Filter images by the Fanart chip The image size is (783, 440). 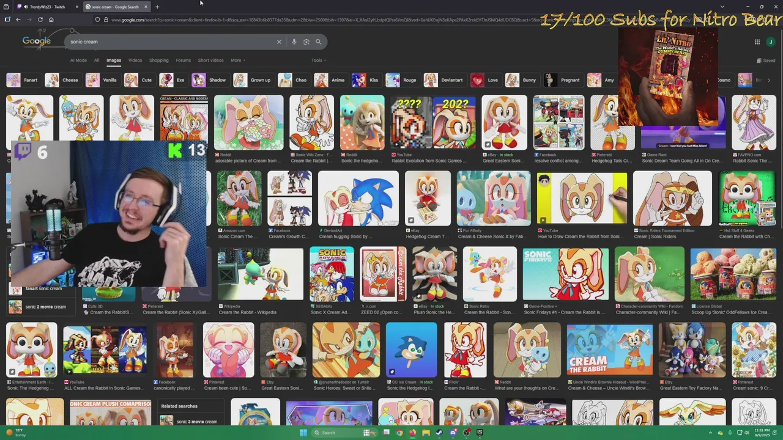click(23, 80)
